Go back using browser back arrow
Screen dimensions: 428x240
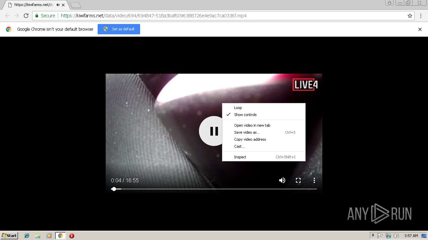pos(7,16)
